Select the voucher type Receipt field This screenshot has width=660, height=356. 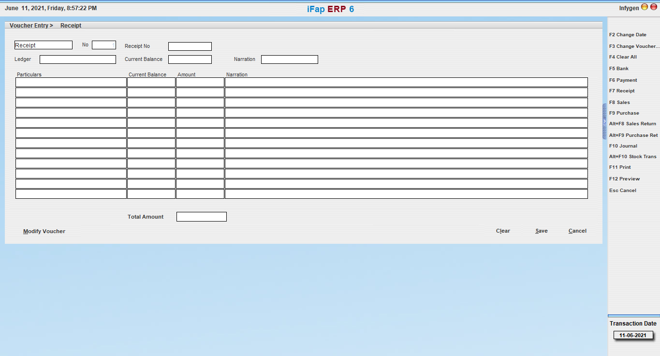click(44, 45)
